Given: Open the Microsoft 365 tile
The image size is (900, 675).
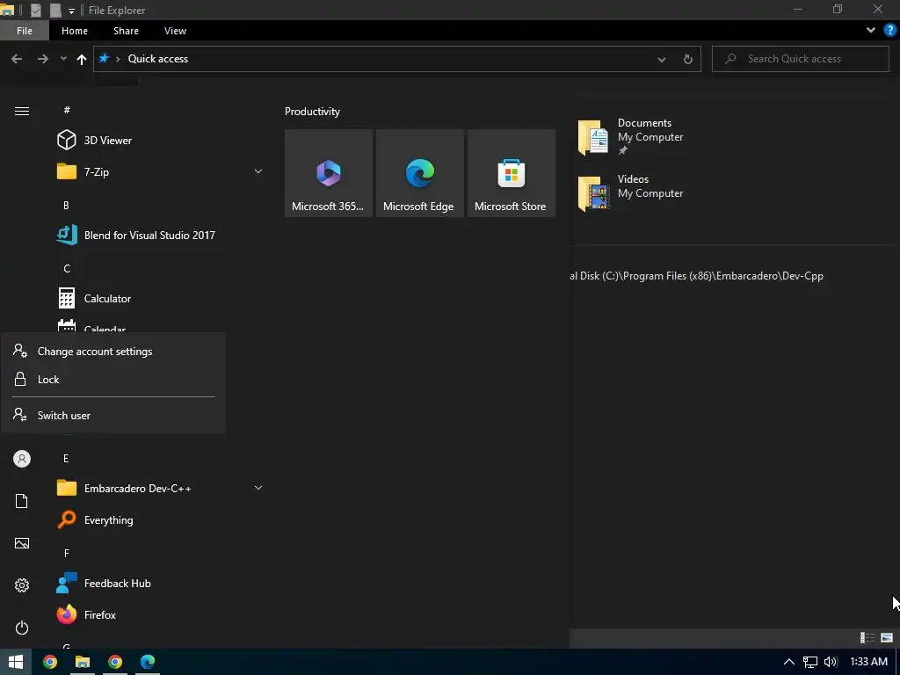Looking at the screenshot, I should point(329,173).
